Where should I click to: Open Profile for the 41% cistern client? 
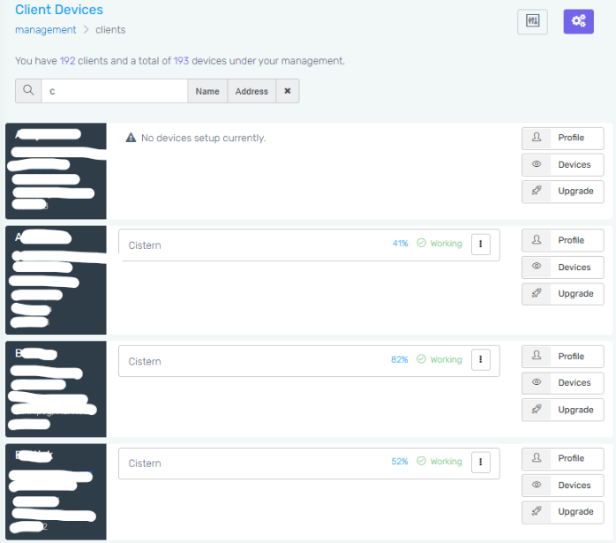coord(562,240)
